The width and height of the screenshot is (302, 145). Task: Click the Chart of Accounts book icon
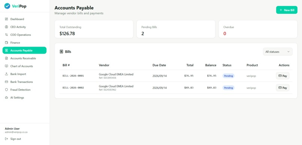pyautogui.click(x=6, y=66)
